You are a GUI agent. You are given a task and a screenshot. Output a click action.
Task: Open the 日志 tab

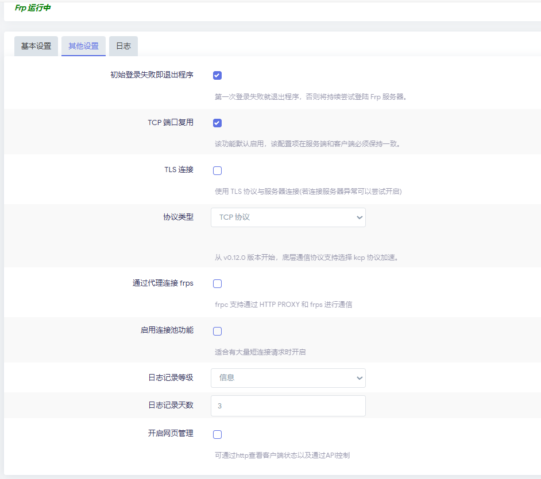(x=123, y=46)
